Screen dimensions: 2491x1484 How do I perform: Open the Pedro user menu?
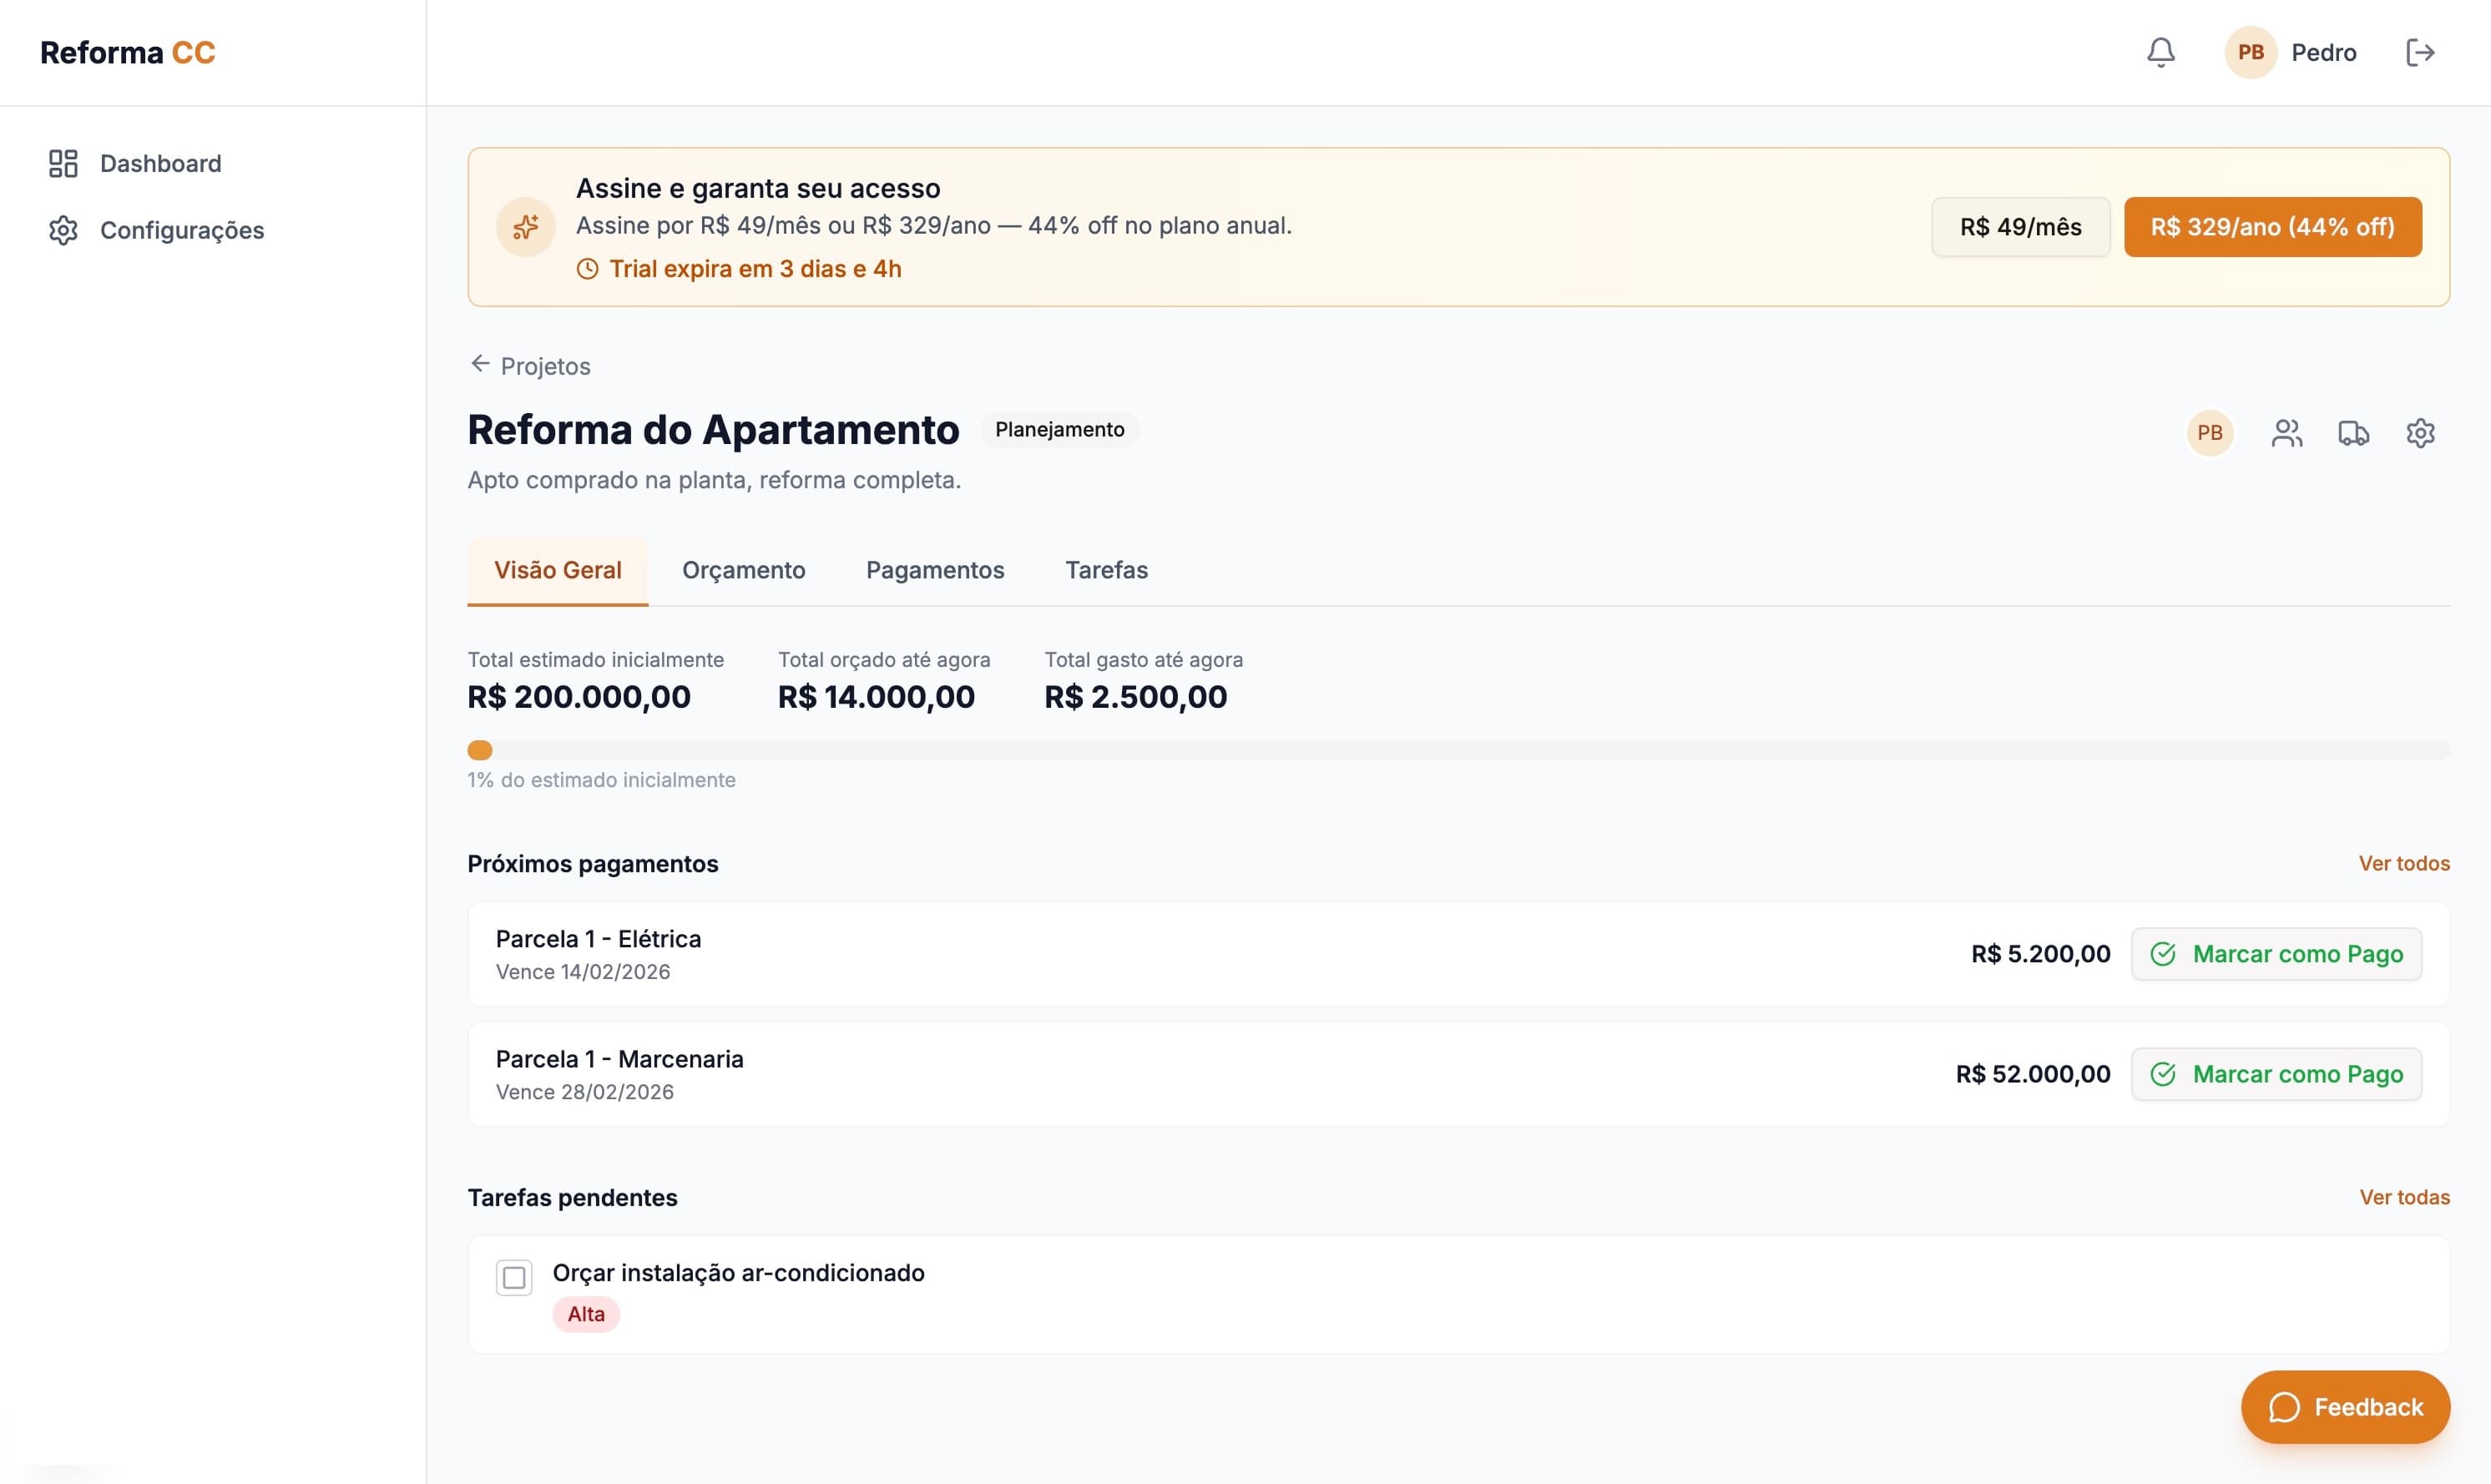pos(2292,52)
